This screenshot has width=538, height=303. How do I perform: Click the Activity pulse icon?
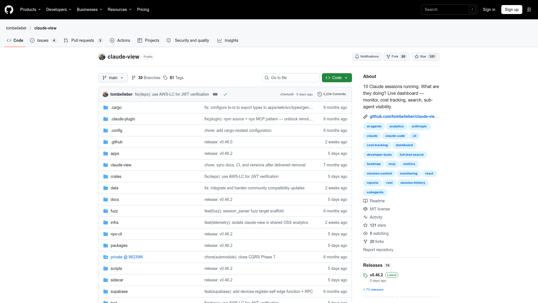coord(365,217)
